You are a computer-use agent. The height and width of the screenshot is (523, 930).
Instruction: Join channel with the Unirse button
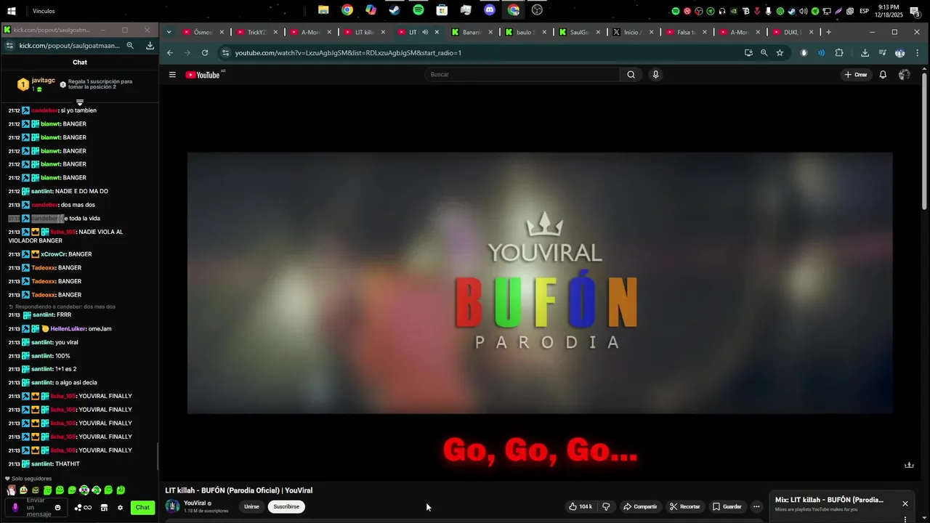[x=251, y=506]
